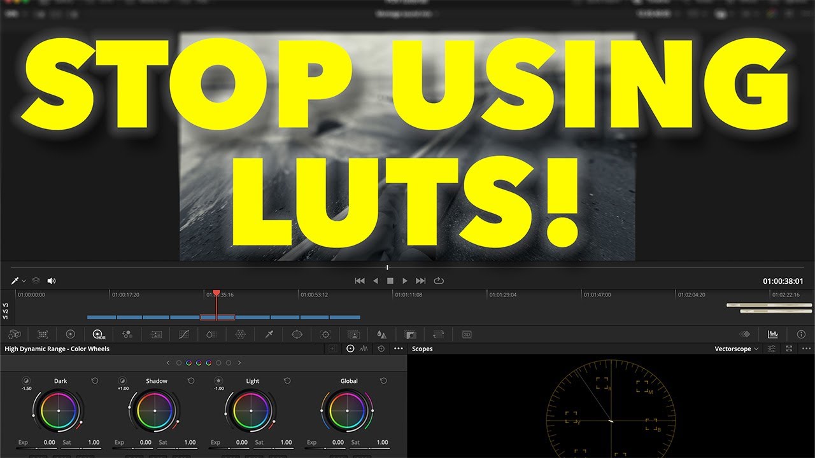
Task: Open the picture-frame palette icon after RGB Mixer
Action: [x=156, y=334]
